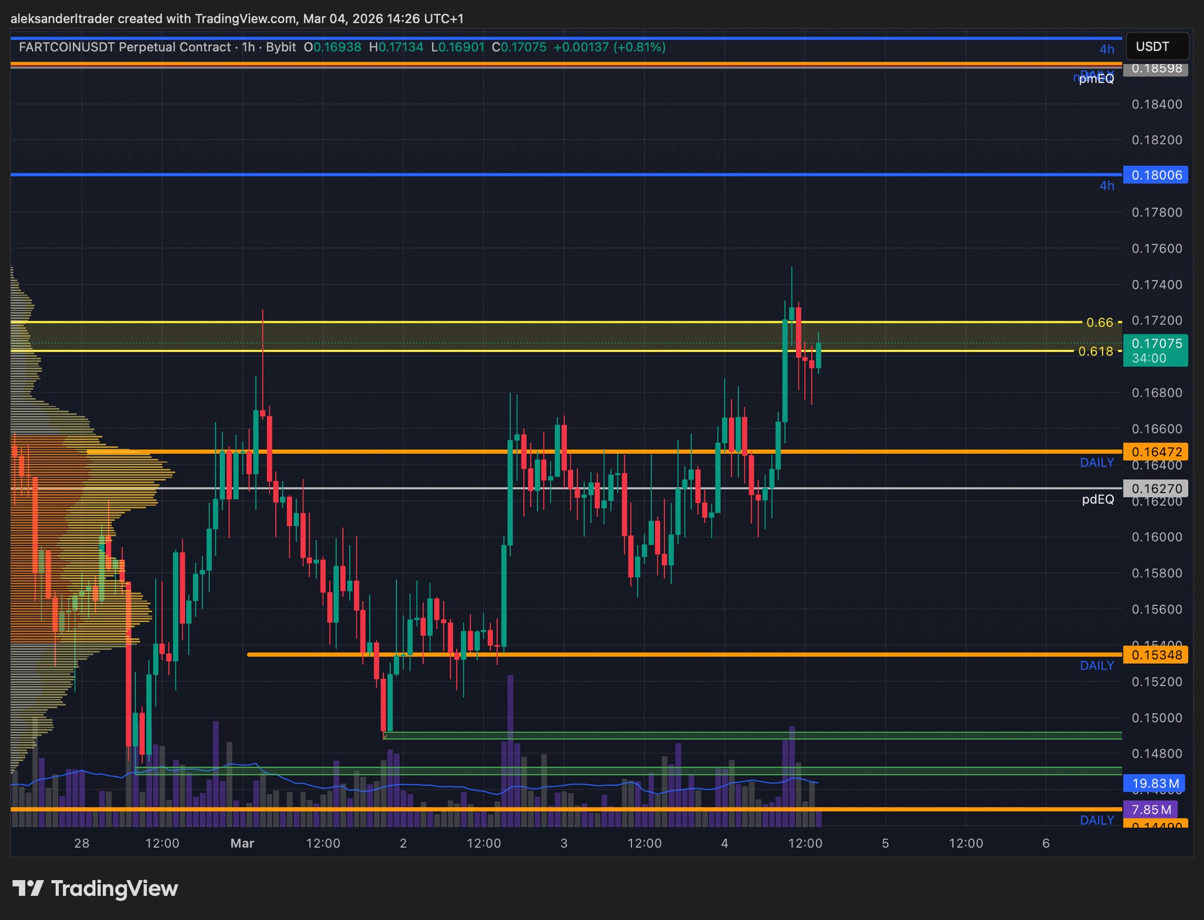The width and height of the screenshot is (1204, 920).
Task: Click the 4h label below 0.18006 line
Action: tap(1106, 186)
